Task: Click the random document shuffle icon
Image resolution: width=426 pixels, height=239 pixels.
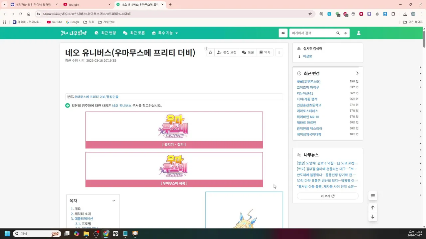Action: 283,33
